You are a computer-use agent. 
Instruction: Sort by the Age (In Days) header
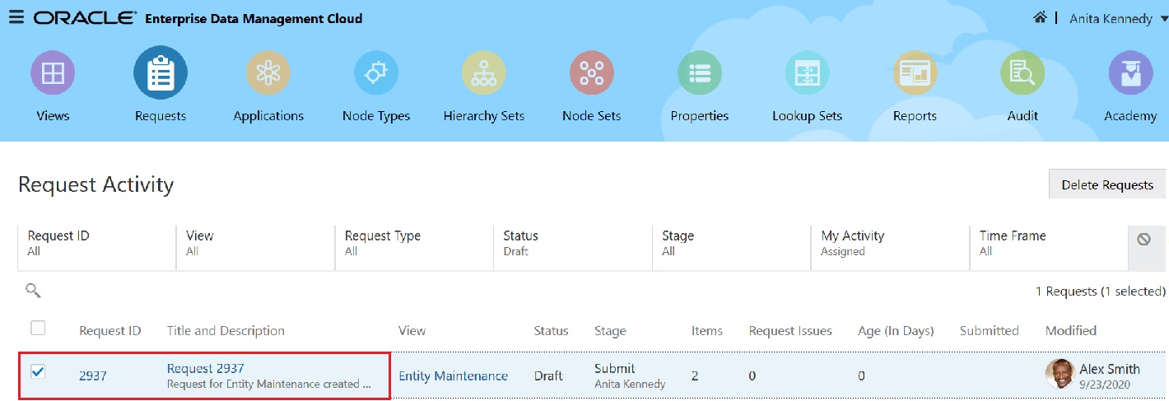point(896,330)
